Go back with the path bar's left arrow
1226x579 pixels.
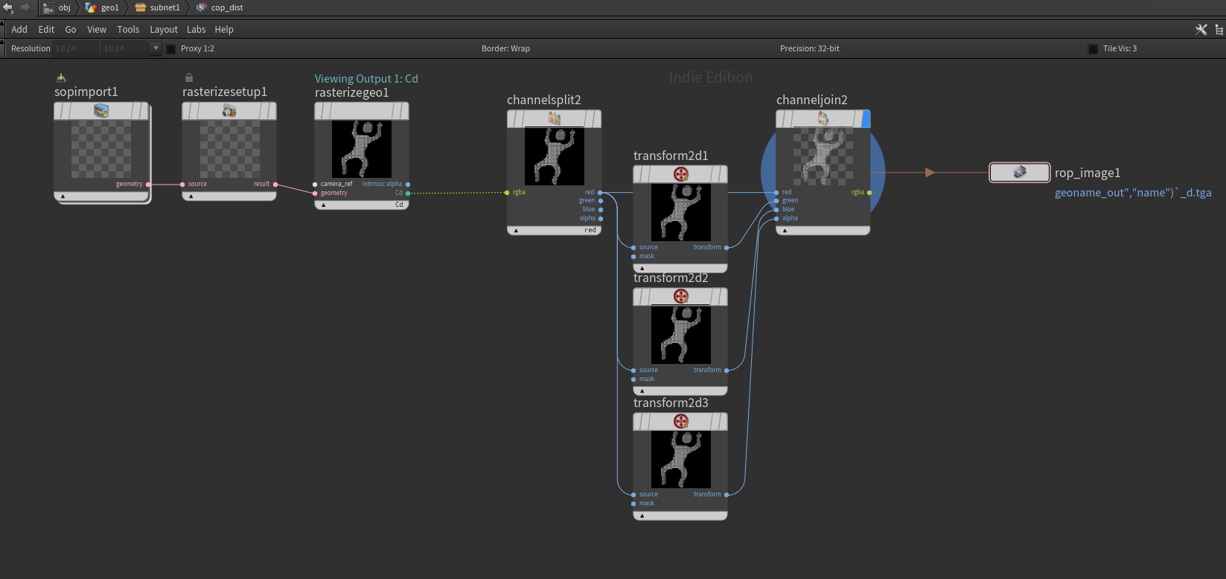[8, 7]
